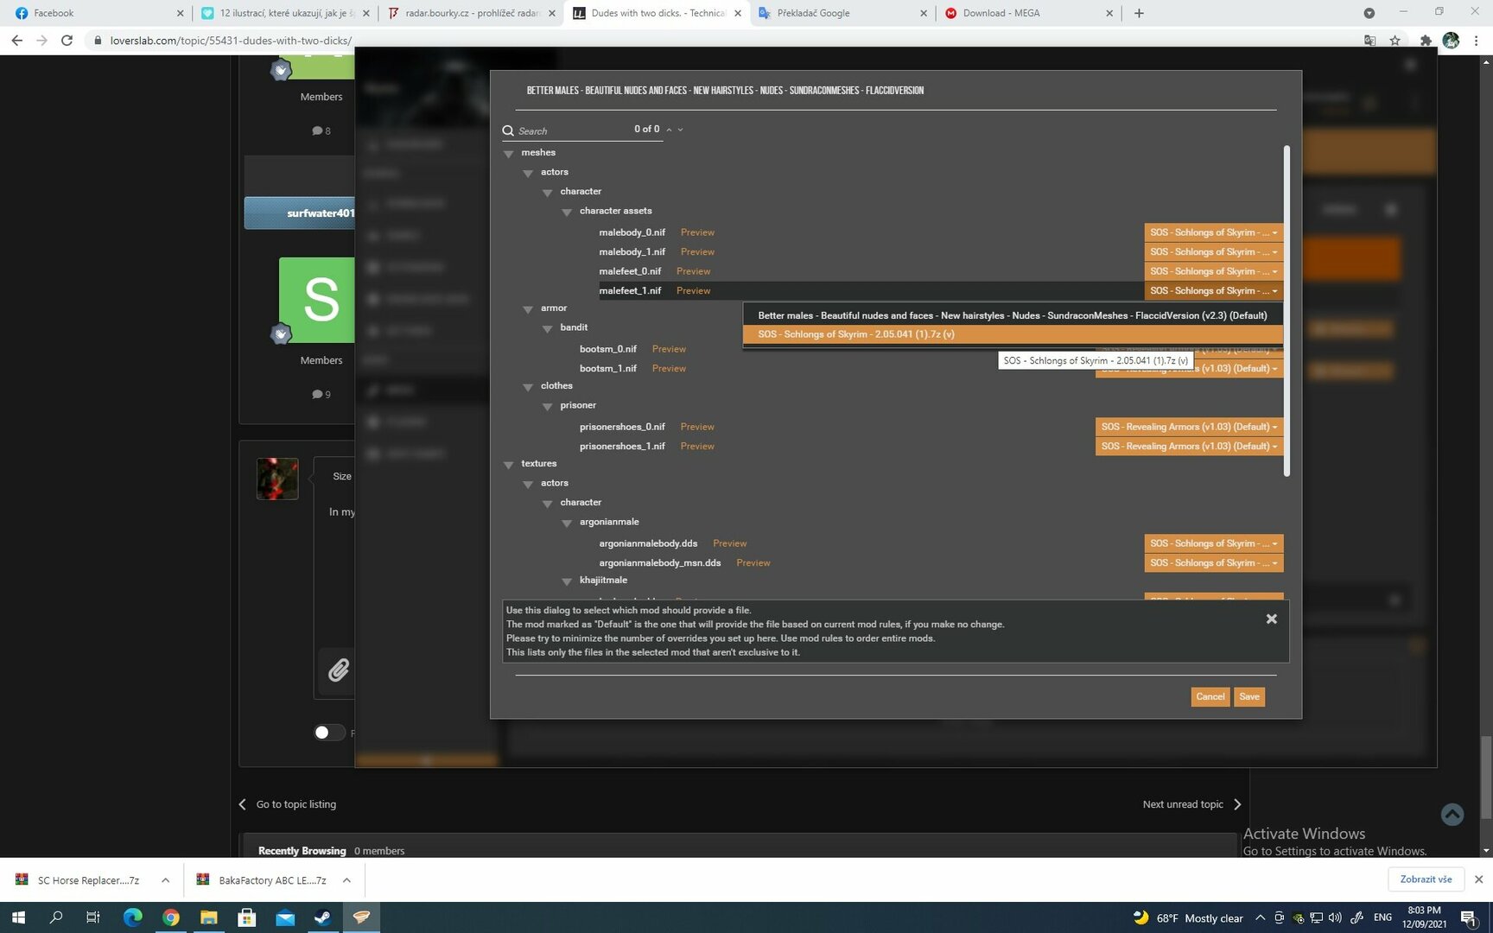
Task: Open taskbar search
Action: click(56, 917)
